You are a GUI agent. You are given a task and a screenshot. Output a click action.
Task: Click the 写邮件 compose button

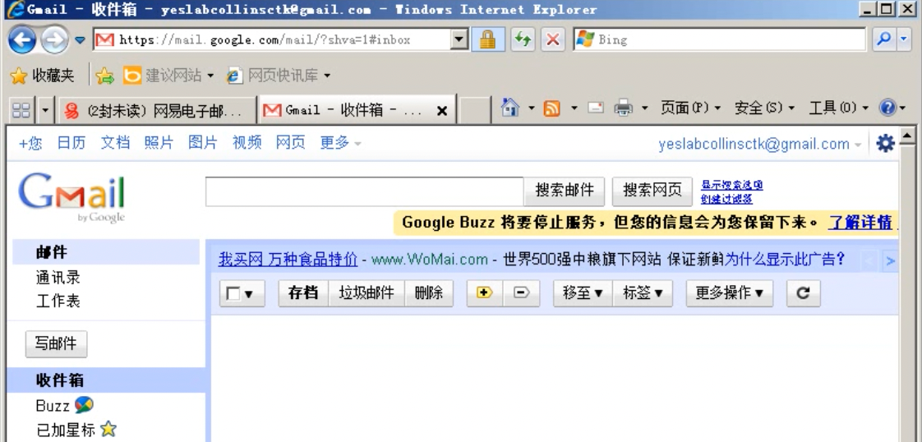[56, 344]
